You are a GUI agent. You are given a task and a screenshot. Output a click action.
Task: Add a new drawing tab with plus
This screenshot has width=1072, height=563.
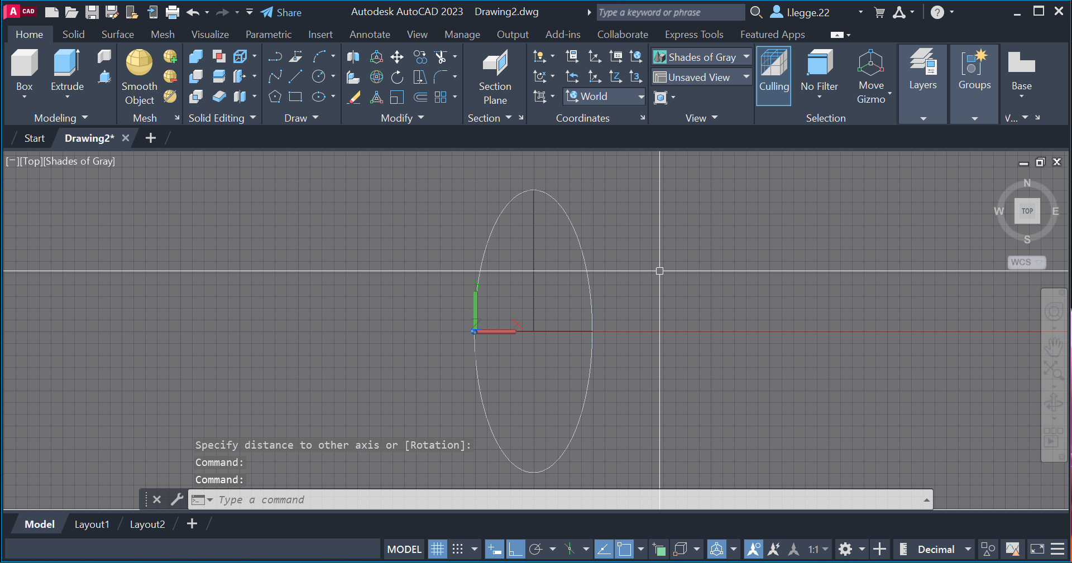[x=151, y=138]
